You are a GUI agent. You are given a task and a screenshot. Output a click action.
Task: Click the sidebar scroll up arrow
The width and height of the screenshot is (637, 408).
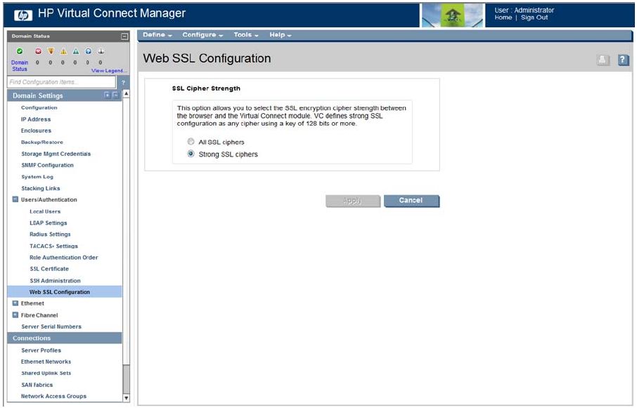pyautogui.click(x=127, y=93)
